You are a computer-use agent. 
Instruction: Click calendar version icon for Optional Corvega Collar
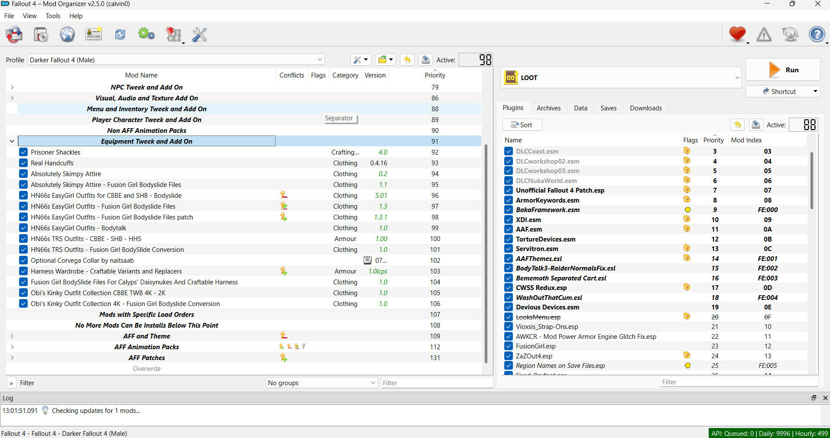[367, 260]
